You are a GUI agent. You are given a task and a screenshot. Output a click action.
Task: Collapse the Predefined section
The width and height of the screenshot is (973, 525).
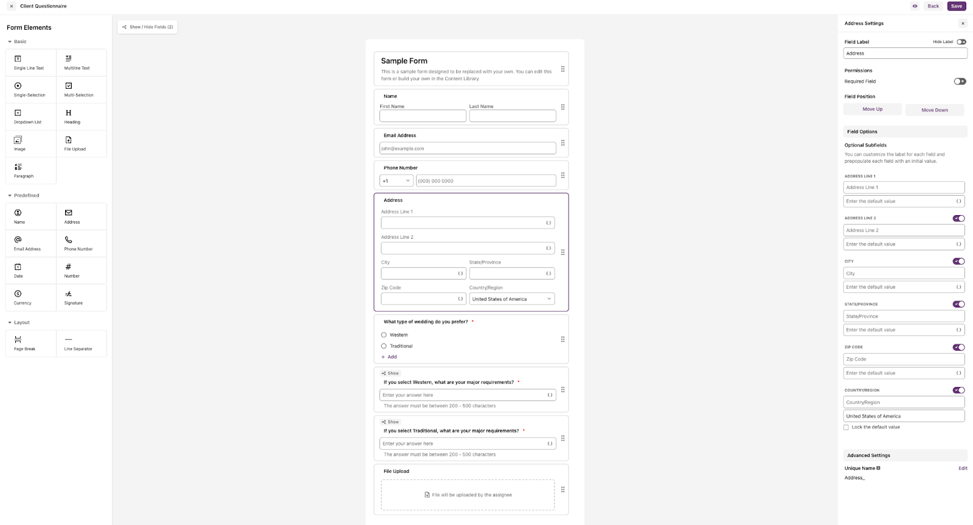pyautogui.click(x=10, y=196)
